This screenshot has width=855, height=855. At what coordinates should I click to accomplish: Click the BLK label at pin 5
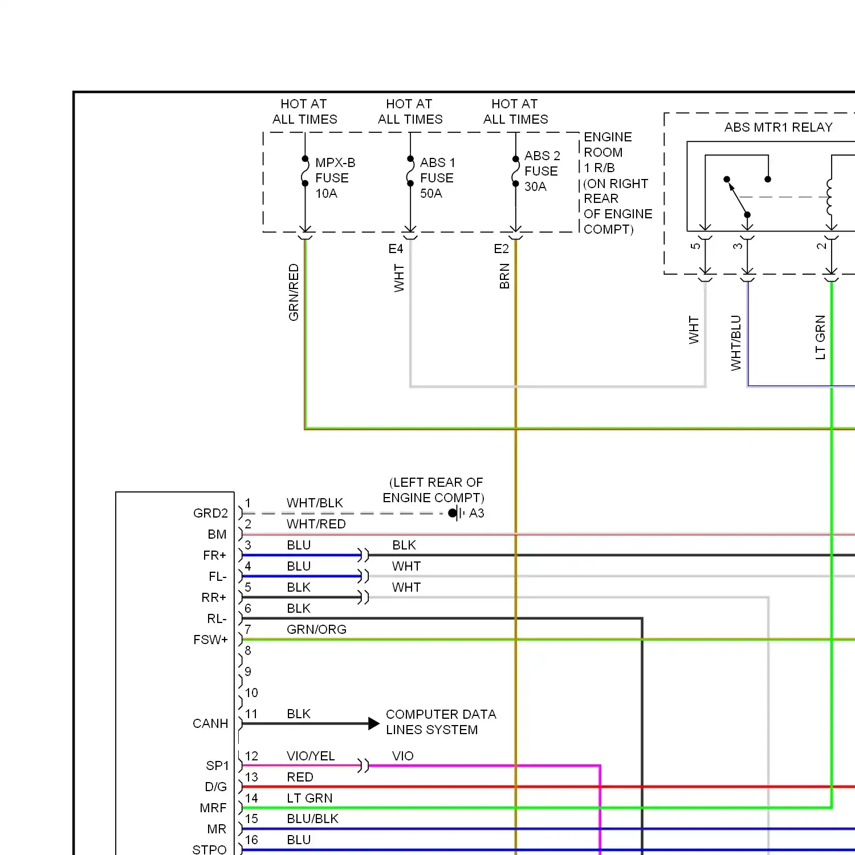pos(299,587)
